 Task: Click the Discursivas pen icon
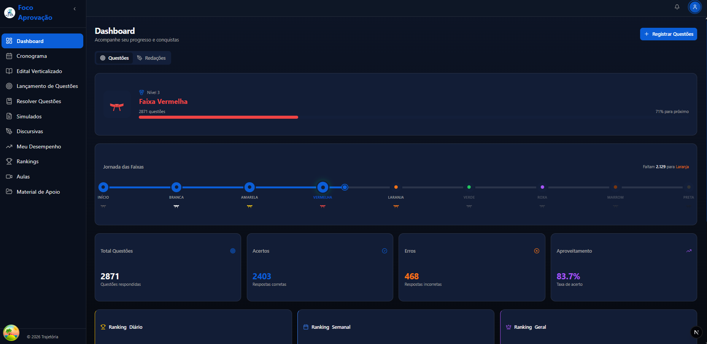coord(9,131)
